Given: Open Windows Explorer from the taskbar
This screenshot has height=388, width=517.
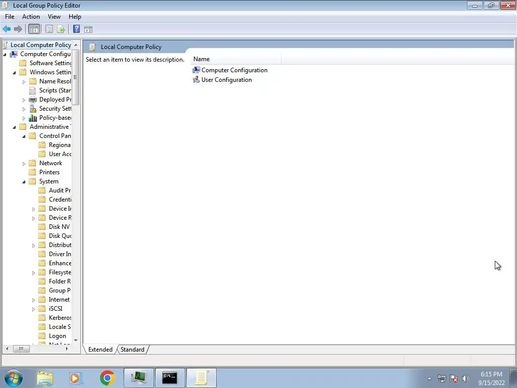Looking at the screenshot, I should 45,378.
